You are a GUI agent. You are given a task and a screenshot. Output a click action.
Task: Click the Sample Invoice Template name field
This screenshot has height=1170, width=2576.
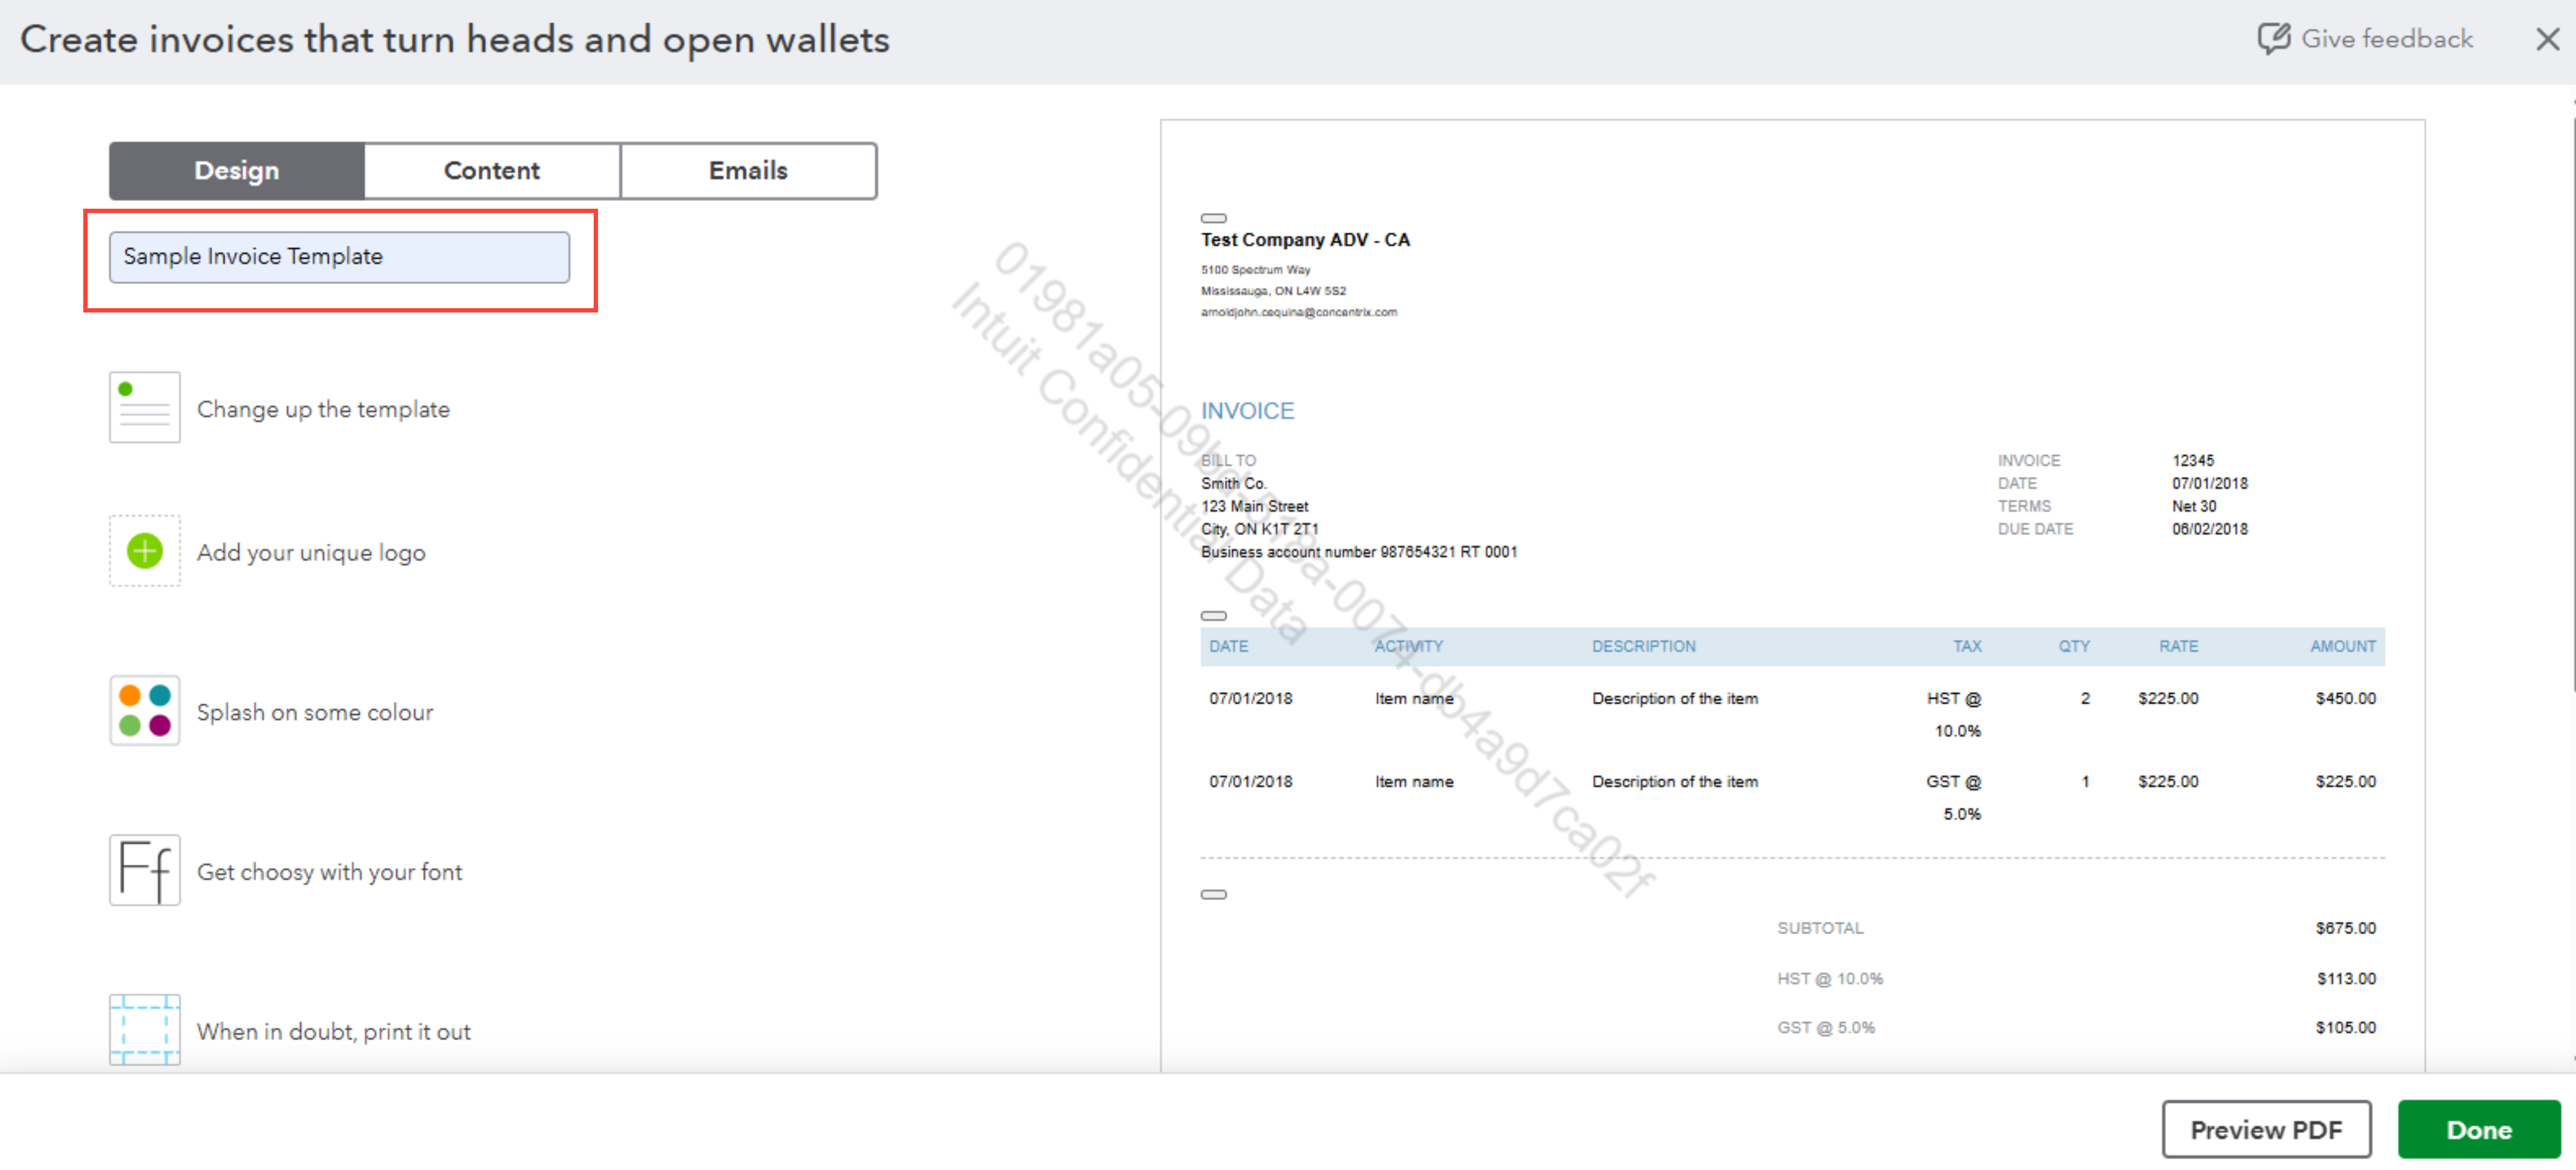click(339, 257)
